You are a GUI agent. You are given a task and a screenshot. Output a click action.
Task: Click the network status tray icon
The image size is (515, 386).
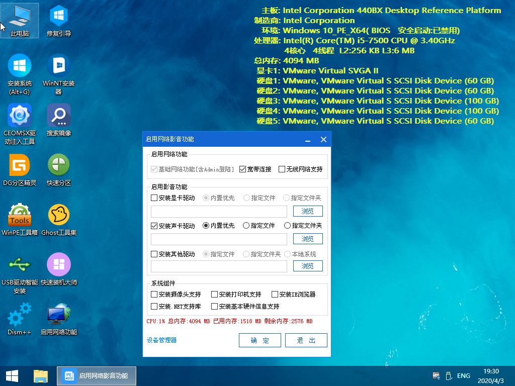(436, 376)
